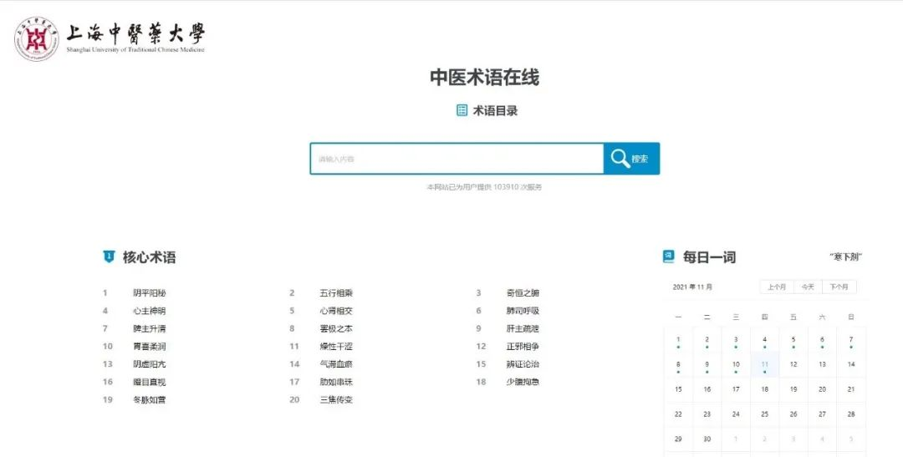The height and width of the screenshot is (457, 903).
Task: Open the 术语目录 catalog link
Action: [495, 110]
